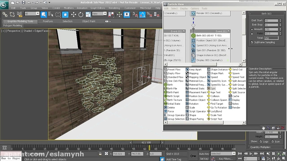Click the event display horizontal scrollbar
Screen dimensions: 287x161
click(204, 64)
